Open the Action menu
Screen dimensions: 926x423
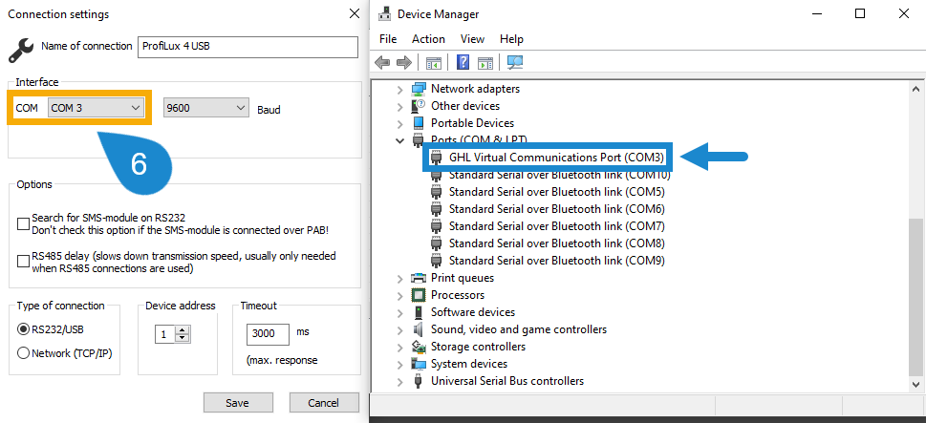[428, 39]
